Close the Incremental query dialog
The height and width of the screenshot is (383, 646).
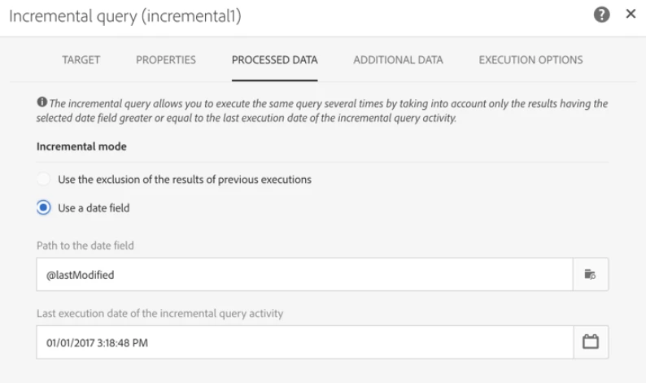(631, 16)
